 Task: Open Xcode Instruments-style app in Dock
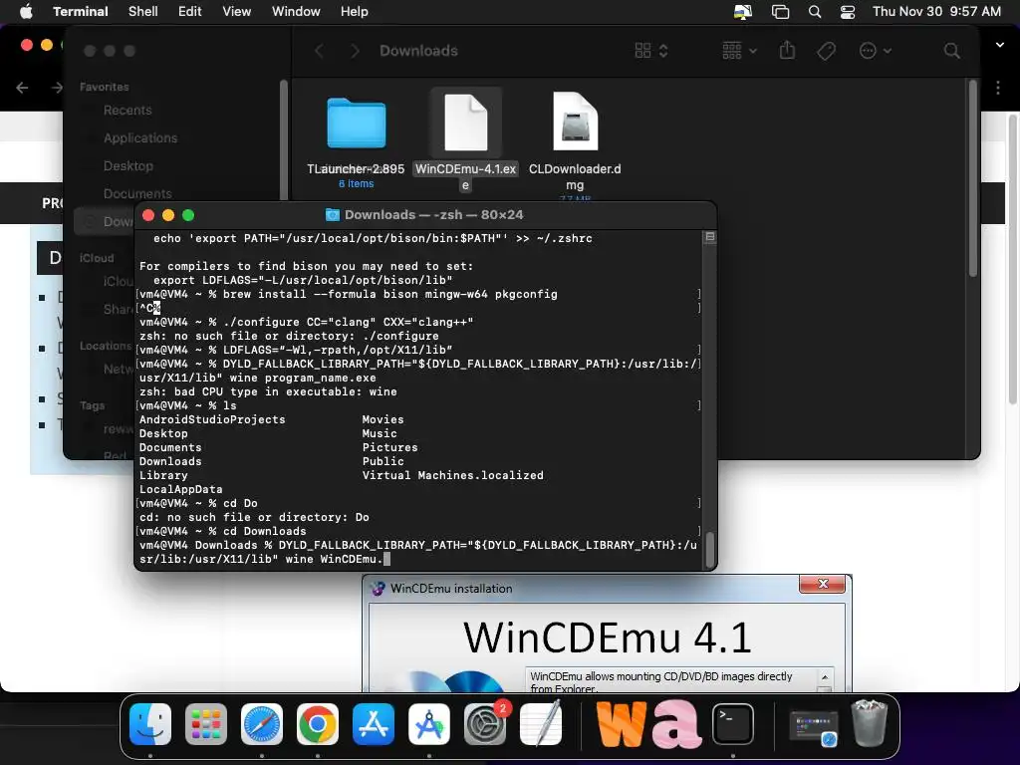429,724
